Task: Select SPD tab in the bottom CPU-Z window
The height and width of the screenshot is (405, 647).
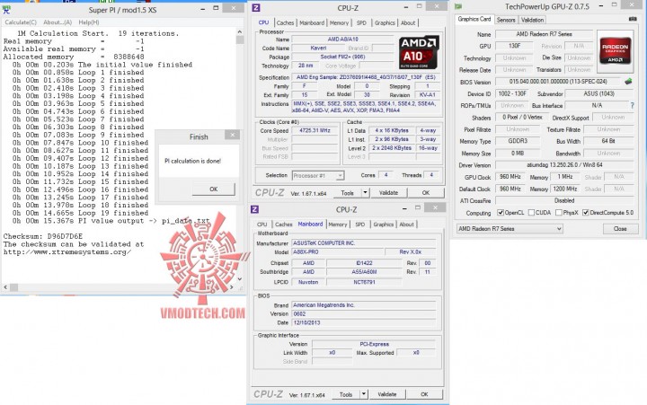Action: (x=360, y=225)
